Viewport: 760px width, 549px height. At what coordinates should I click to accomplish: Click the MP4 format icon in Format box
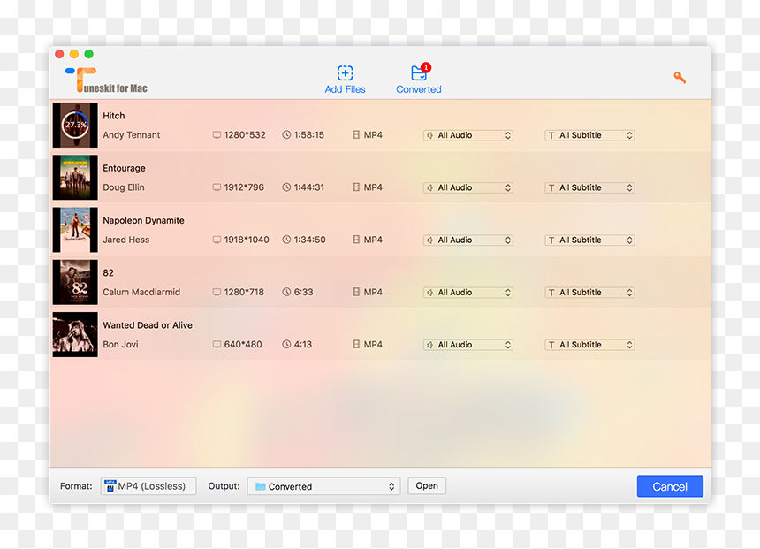110,486
